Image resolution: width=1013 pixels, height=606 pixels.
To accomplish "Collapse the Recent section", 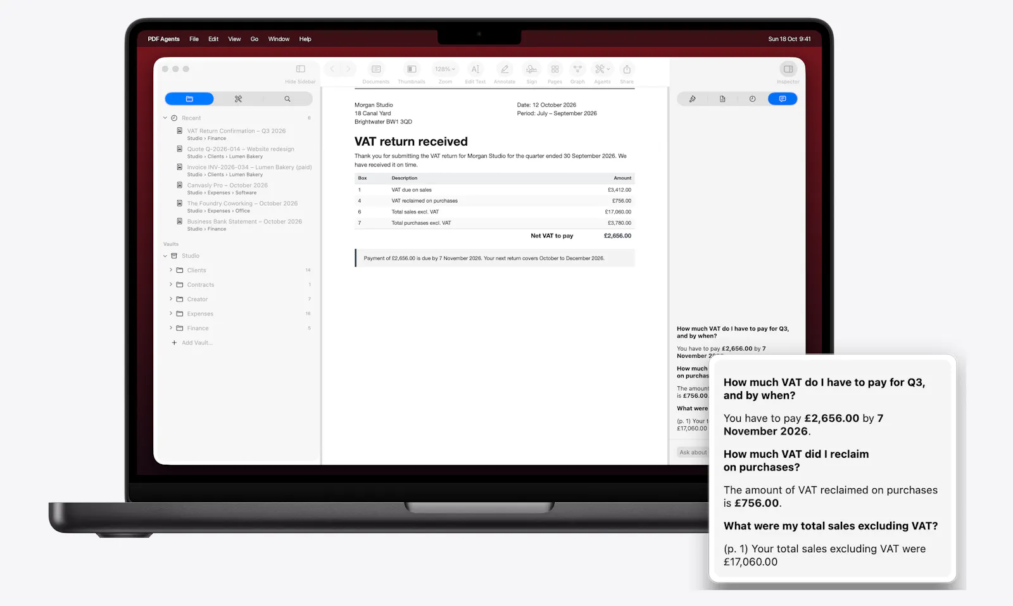I will click(165, 118).
